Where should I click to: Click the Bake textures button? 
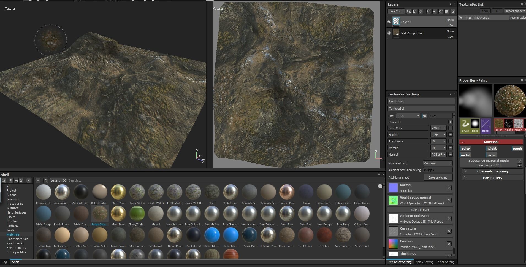coord(438,177)
